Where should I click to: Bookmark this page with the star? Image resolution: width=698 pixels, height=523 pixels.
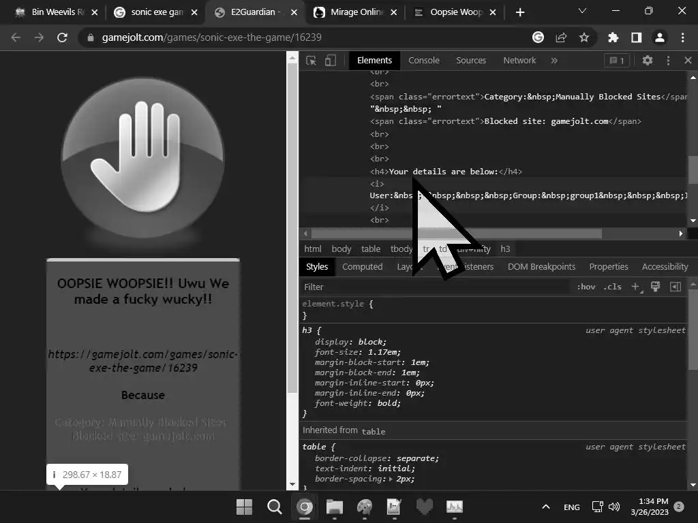pos(584,37)
